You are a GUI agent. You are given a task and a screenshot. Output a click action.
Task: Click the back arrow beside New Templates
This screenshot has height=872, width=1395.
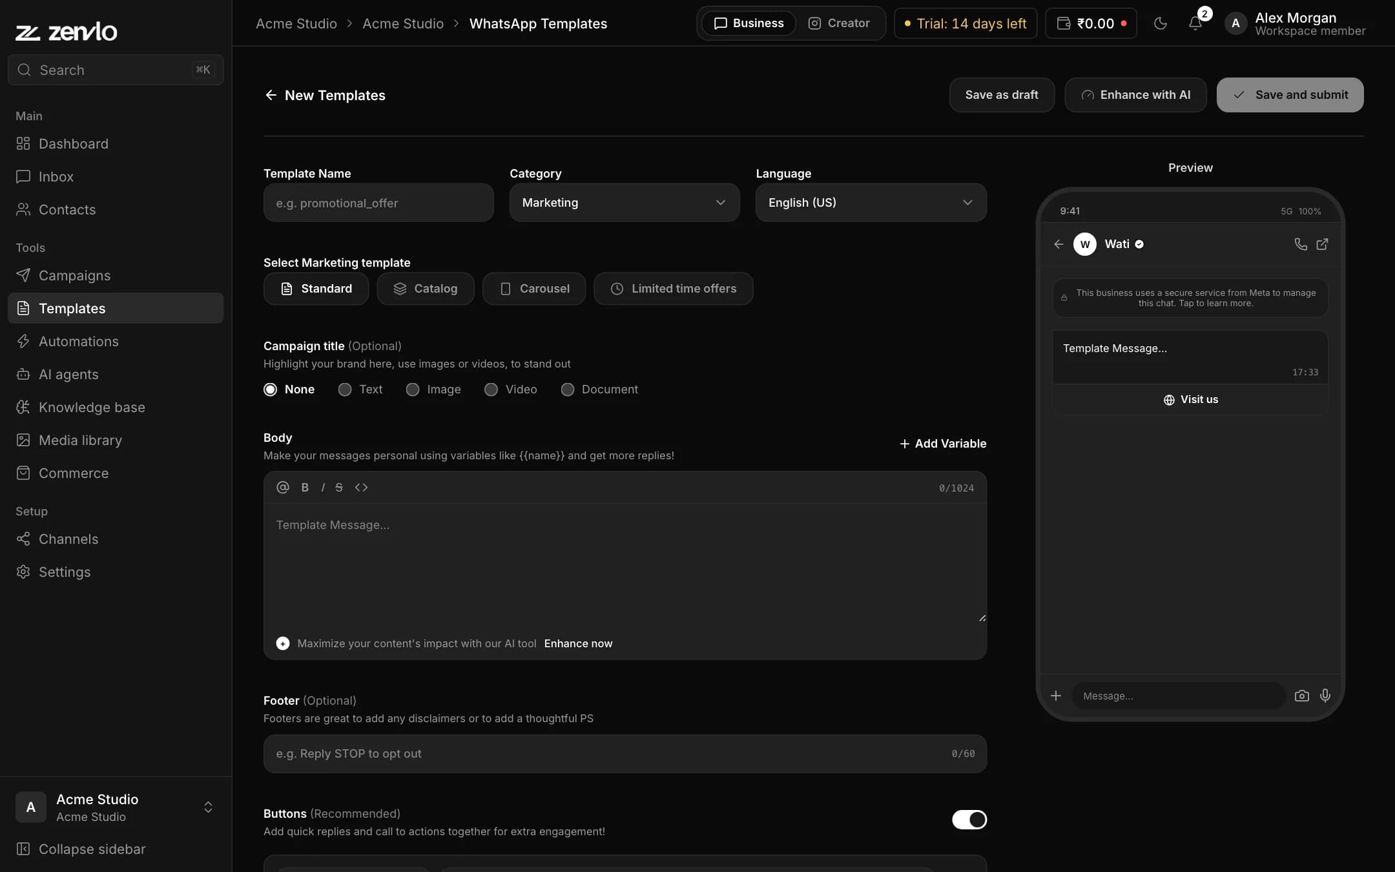pyautogui.click(x=271, y=95)
